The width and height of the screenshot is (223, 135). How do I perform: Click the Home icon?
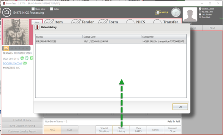pos(7,13)
